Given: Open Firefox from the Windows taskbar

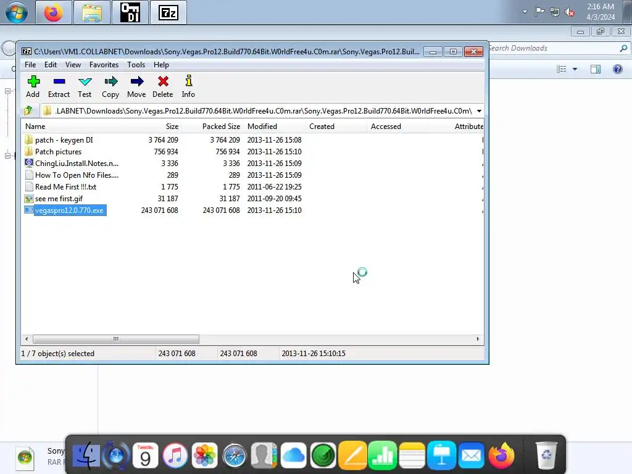Looking at the screenshot, I should pyautogui.click(x=53, y=12).
